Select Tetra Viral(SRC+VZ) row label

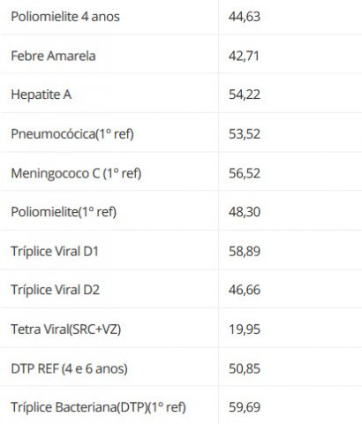click(x=66, y=329)
